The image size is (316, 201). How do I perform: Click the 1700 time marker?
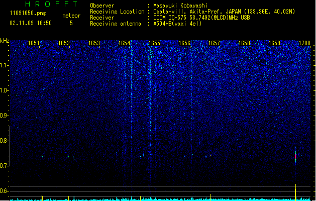click(304, 43)
